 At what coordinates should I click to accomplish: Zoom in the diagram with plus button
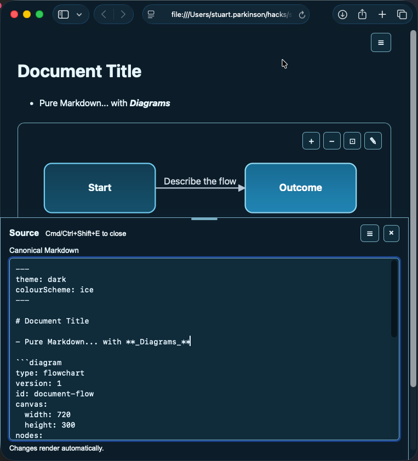point(311,141)
